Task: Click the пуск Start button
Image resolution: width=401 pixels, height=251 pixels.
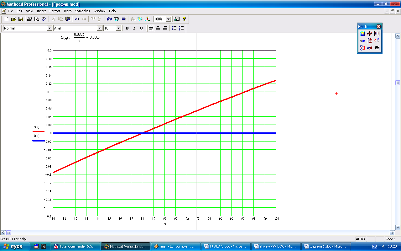Action: [x=15, y=247]
